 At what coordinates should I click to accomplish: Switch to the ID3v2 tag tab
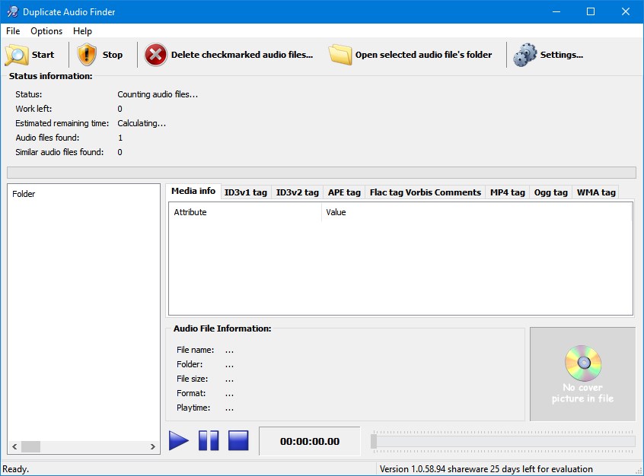click(x=296, y=192)
